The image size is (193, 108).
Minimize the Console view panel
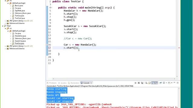coord(174,83)
